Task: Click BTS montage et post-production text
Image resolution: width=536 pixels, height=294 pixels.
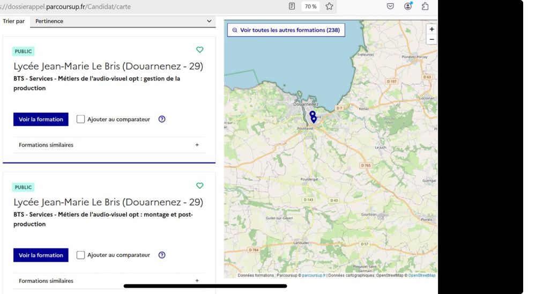Action: click(103, 219)
